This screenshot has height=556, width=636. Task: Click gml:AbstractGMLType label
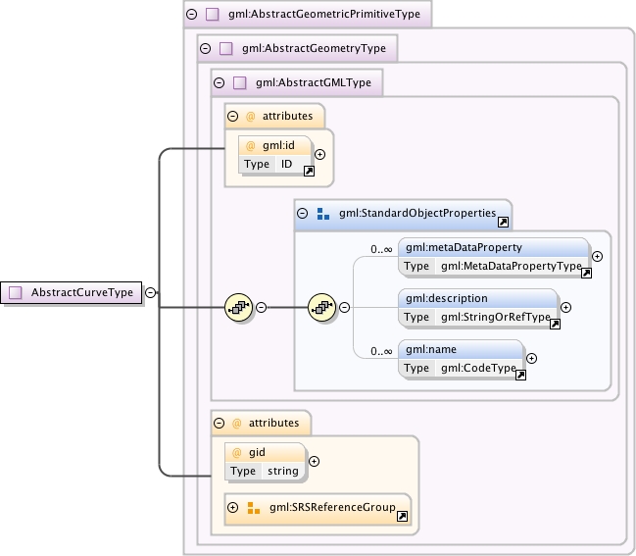tap(314, 82)
